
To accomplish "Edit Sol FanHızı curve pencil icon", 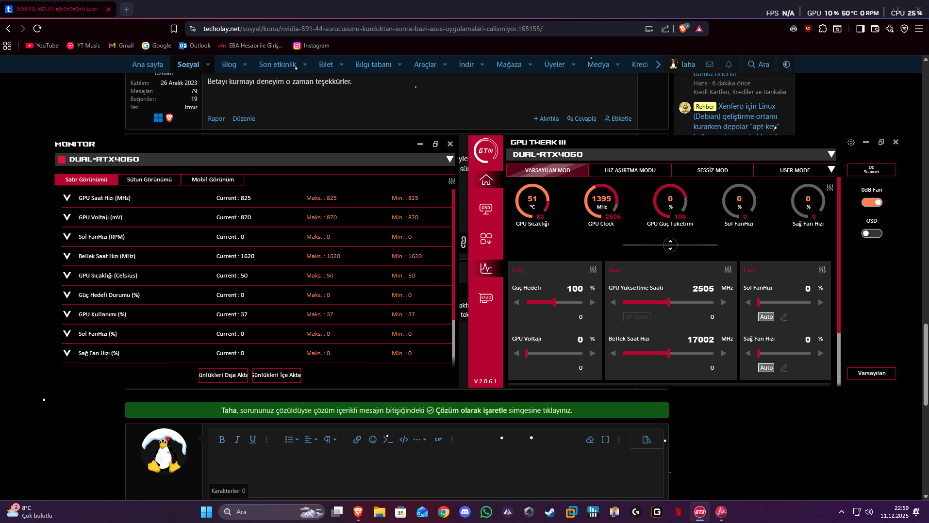I will [784, 317].
